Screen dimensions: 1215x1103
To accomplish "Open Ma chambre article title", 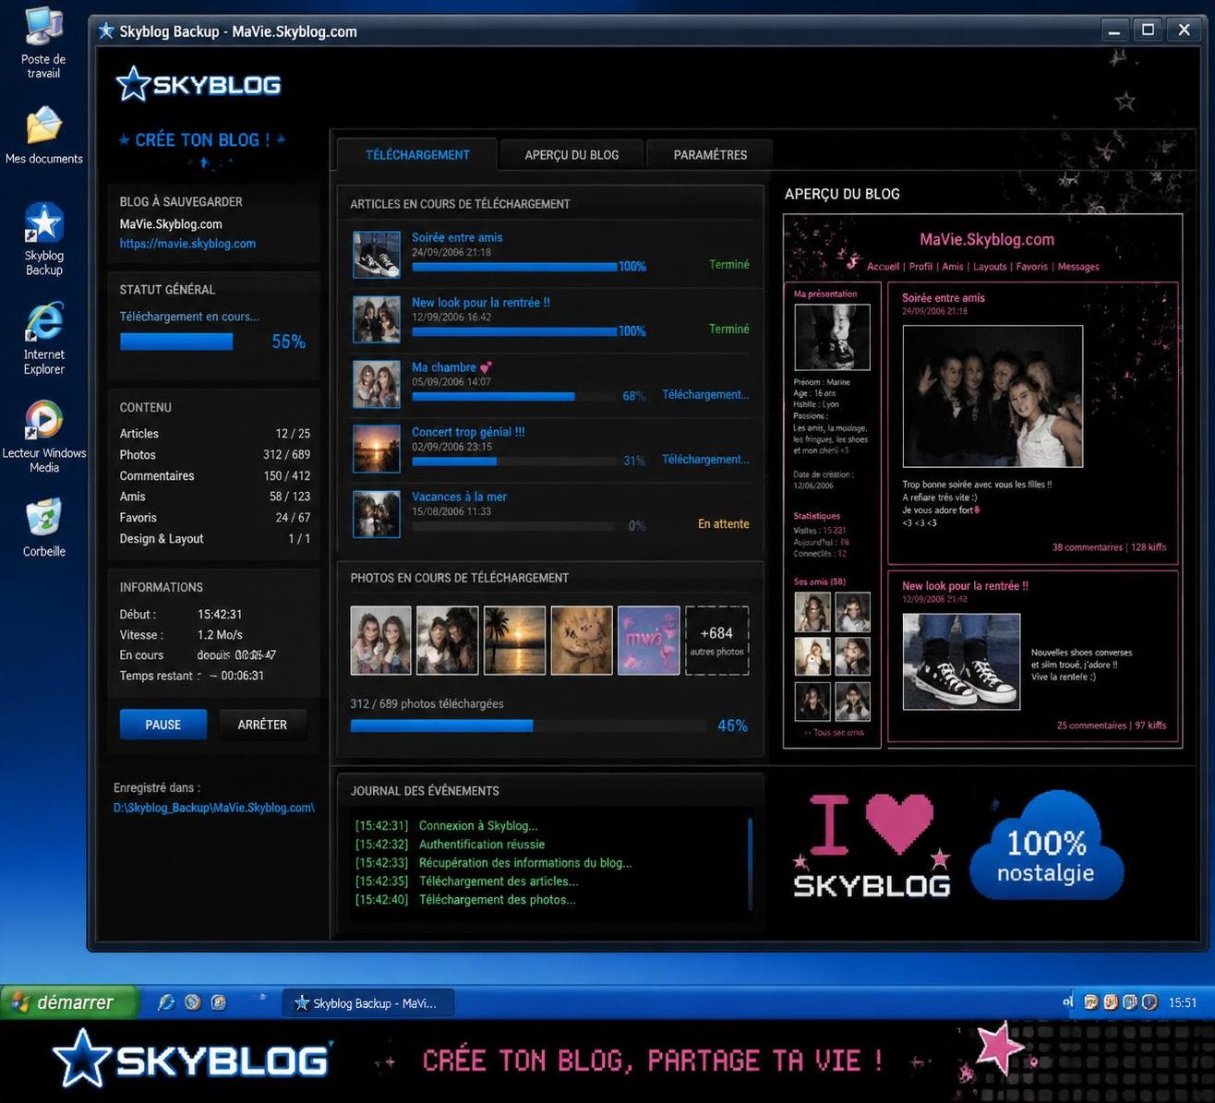I will point(451,367).
